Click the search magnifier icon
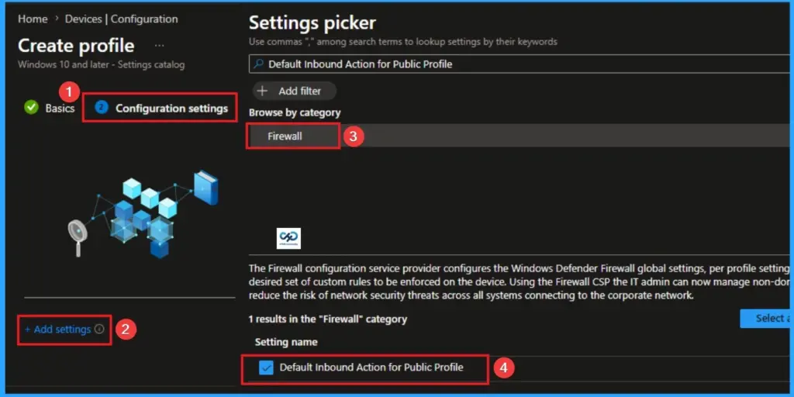Viewport: 794px width, 397px height. [258, 64]
